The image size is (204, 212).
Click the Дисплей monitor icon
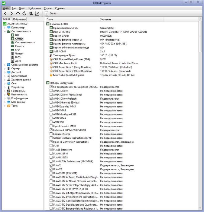coord(9,72)
